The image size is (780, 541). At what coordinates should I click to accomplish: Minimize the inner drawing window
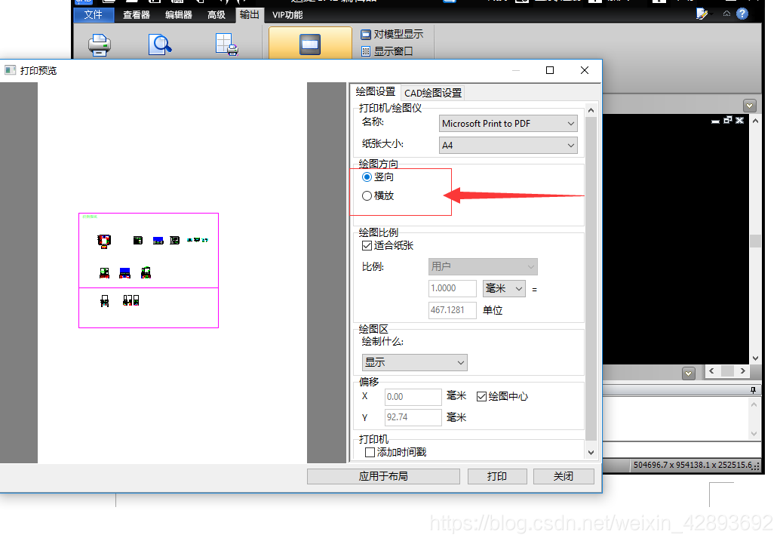pyautogui.click(x=715, y=121)
